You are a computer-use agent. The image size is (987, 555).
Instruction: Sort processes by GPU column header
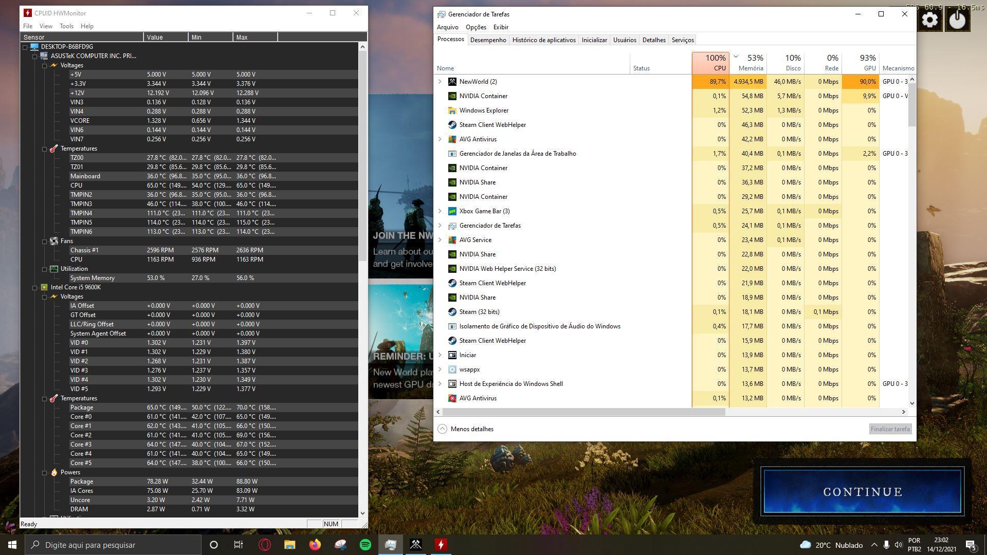[x=861, y=63]
